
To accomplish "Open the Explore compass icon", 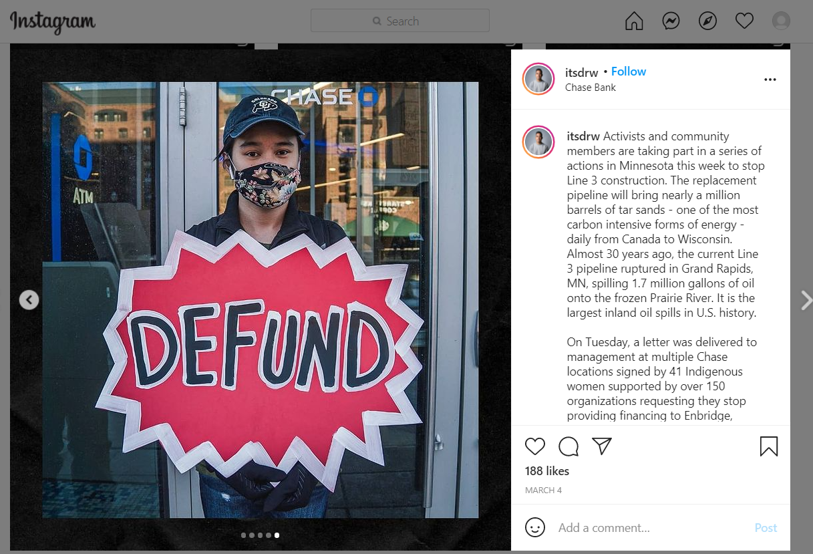I will 707,21.
